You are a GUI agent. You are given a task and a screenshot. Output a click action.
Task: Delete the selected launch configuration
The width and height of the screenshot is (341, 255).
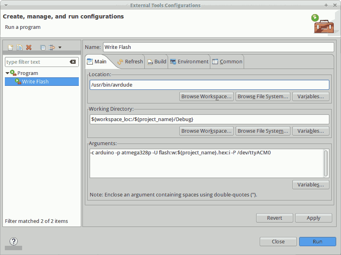tap(29, 47)
